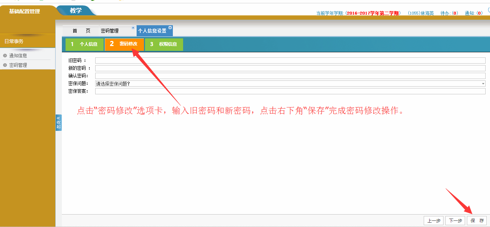Close the 个人信息设置 tab

(x=170, y=28)
